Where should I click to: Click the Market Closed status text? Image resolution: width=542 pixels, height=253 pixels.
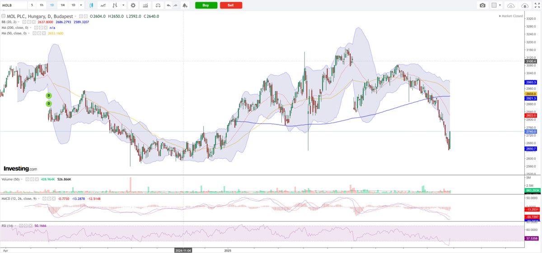pos(512,16)
